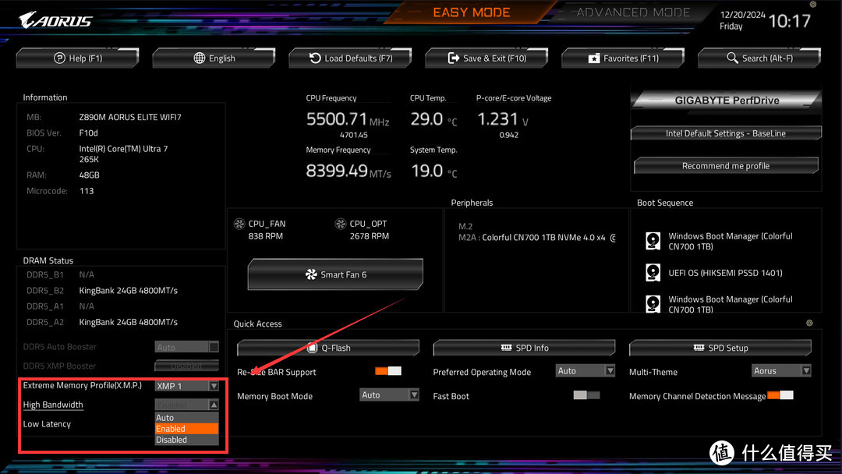Toggle Re-Size BAR Support switch
Screen dimensions: 842x474
[388, 371]
